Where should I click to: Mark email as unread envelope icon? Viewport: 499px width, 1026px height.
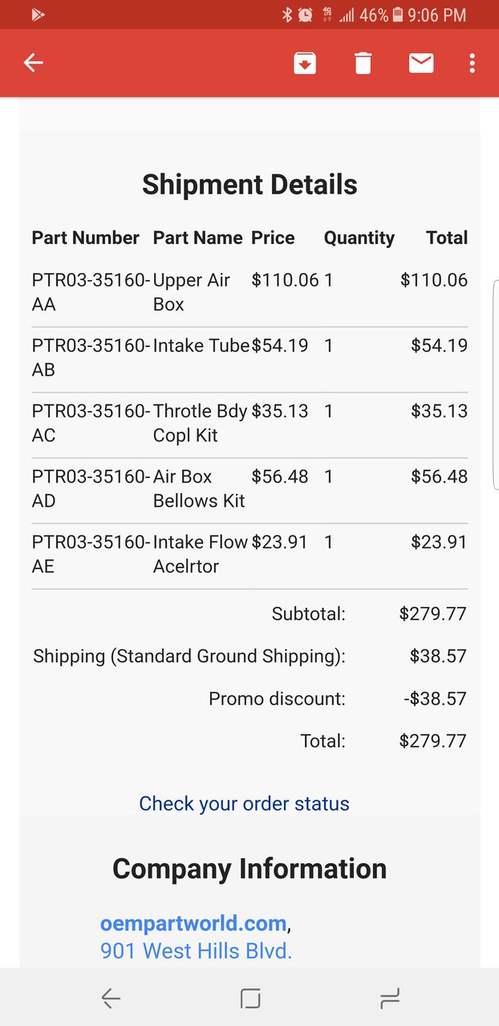(421, 63)
